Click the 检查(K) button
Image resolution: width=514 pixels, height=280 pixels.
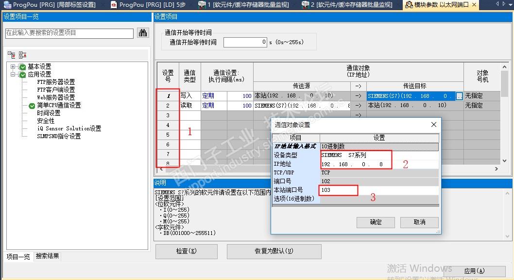coord(186,251)
